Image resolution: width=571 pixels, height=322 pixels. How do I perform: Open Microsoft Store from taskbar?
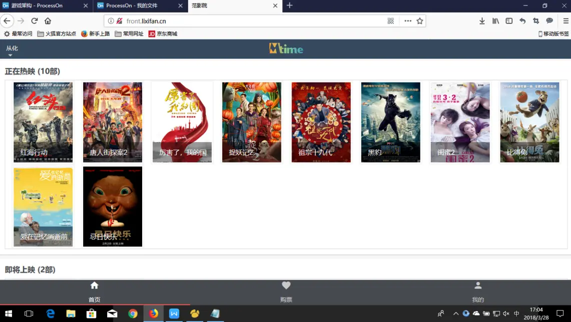(x=91, y=313)
